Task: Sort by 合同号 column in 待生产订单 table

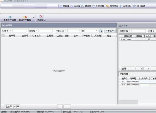Action: (x=25, y=36)
